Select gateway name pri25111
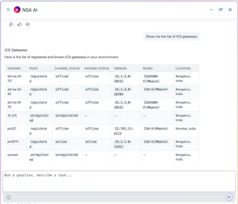The width and height of the screenshot is (238, 204). [x=13, y=142]
